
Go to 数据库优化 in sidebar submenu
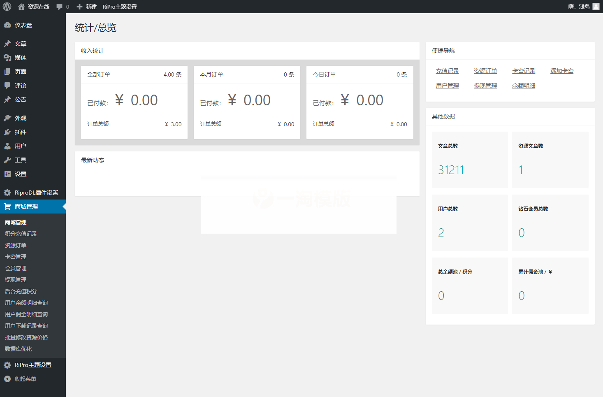tap(18, 349)
